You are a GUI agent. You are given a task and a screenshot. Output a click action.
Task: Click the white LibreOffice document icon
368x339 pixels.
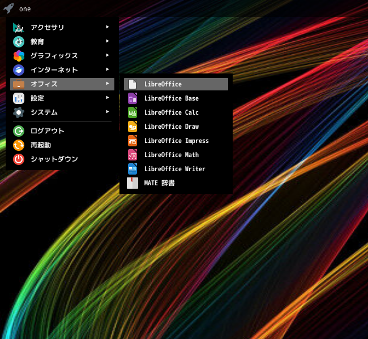point(132,84)
